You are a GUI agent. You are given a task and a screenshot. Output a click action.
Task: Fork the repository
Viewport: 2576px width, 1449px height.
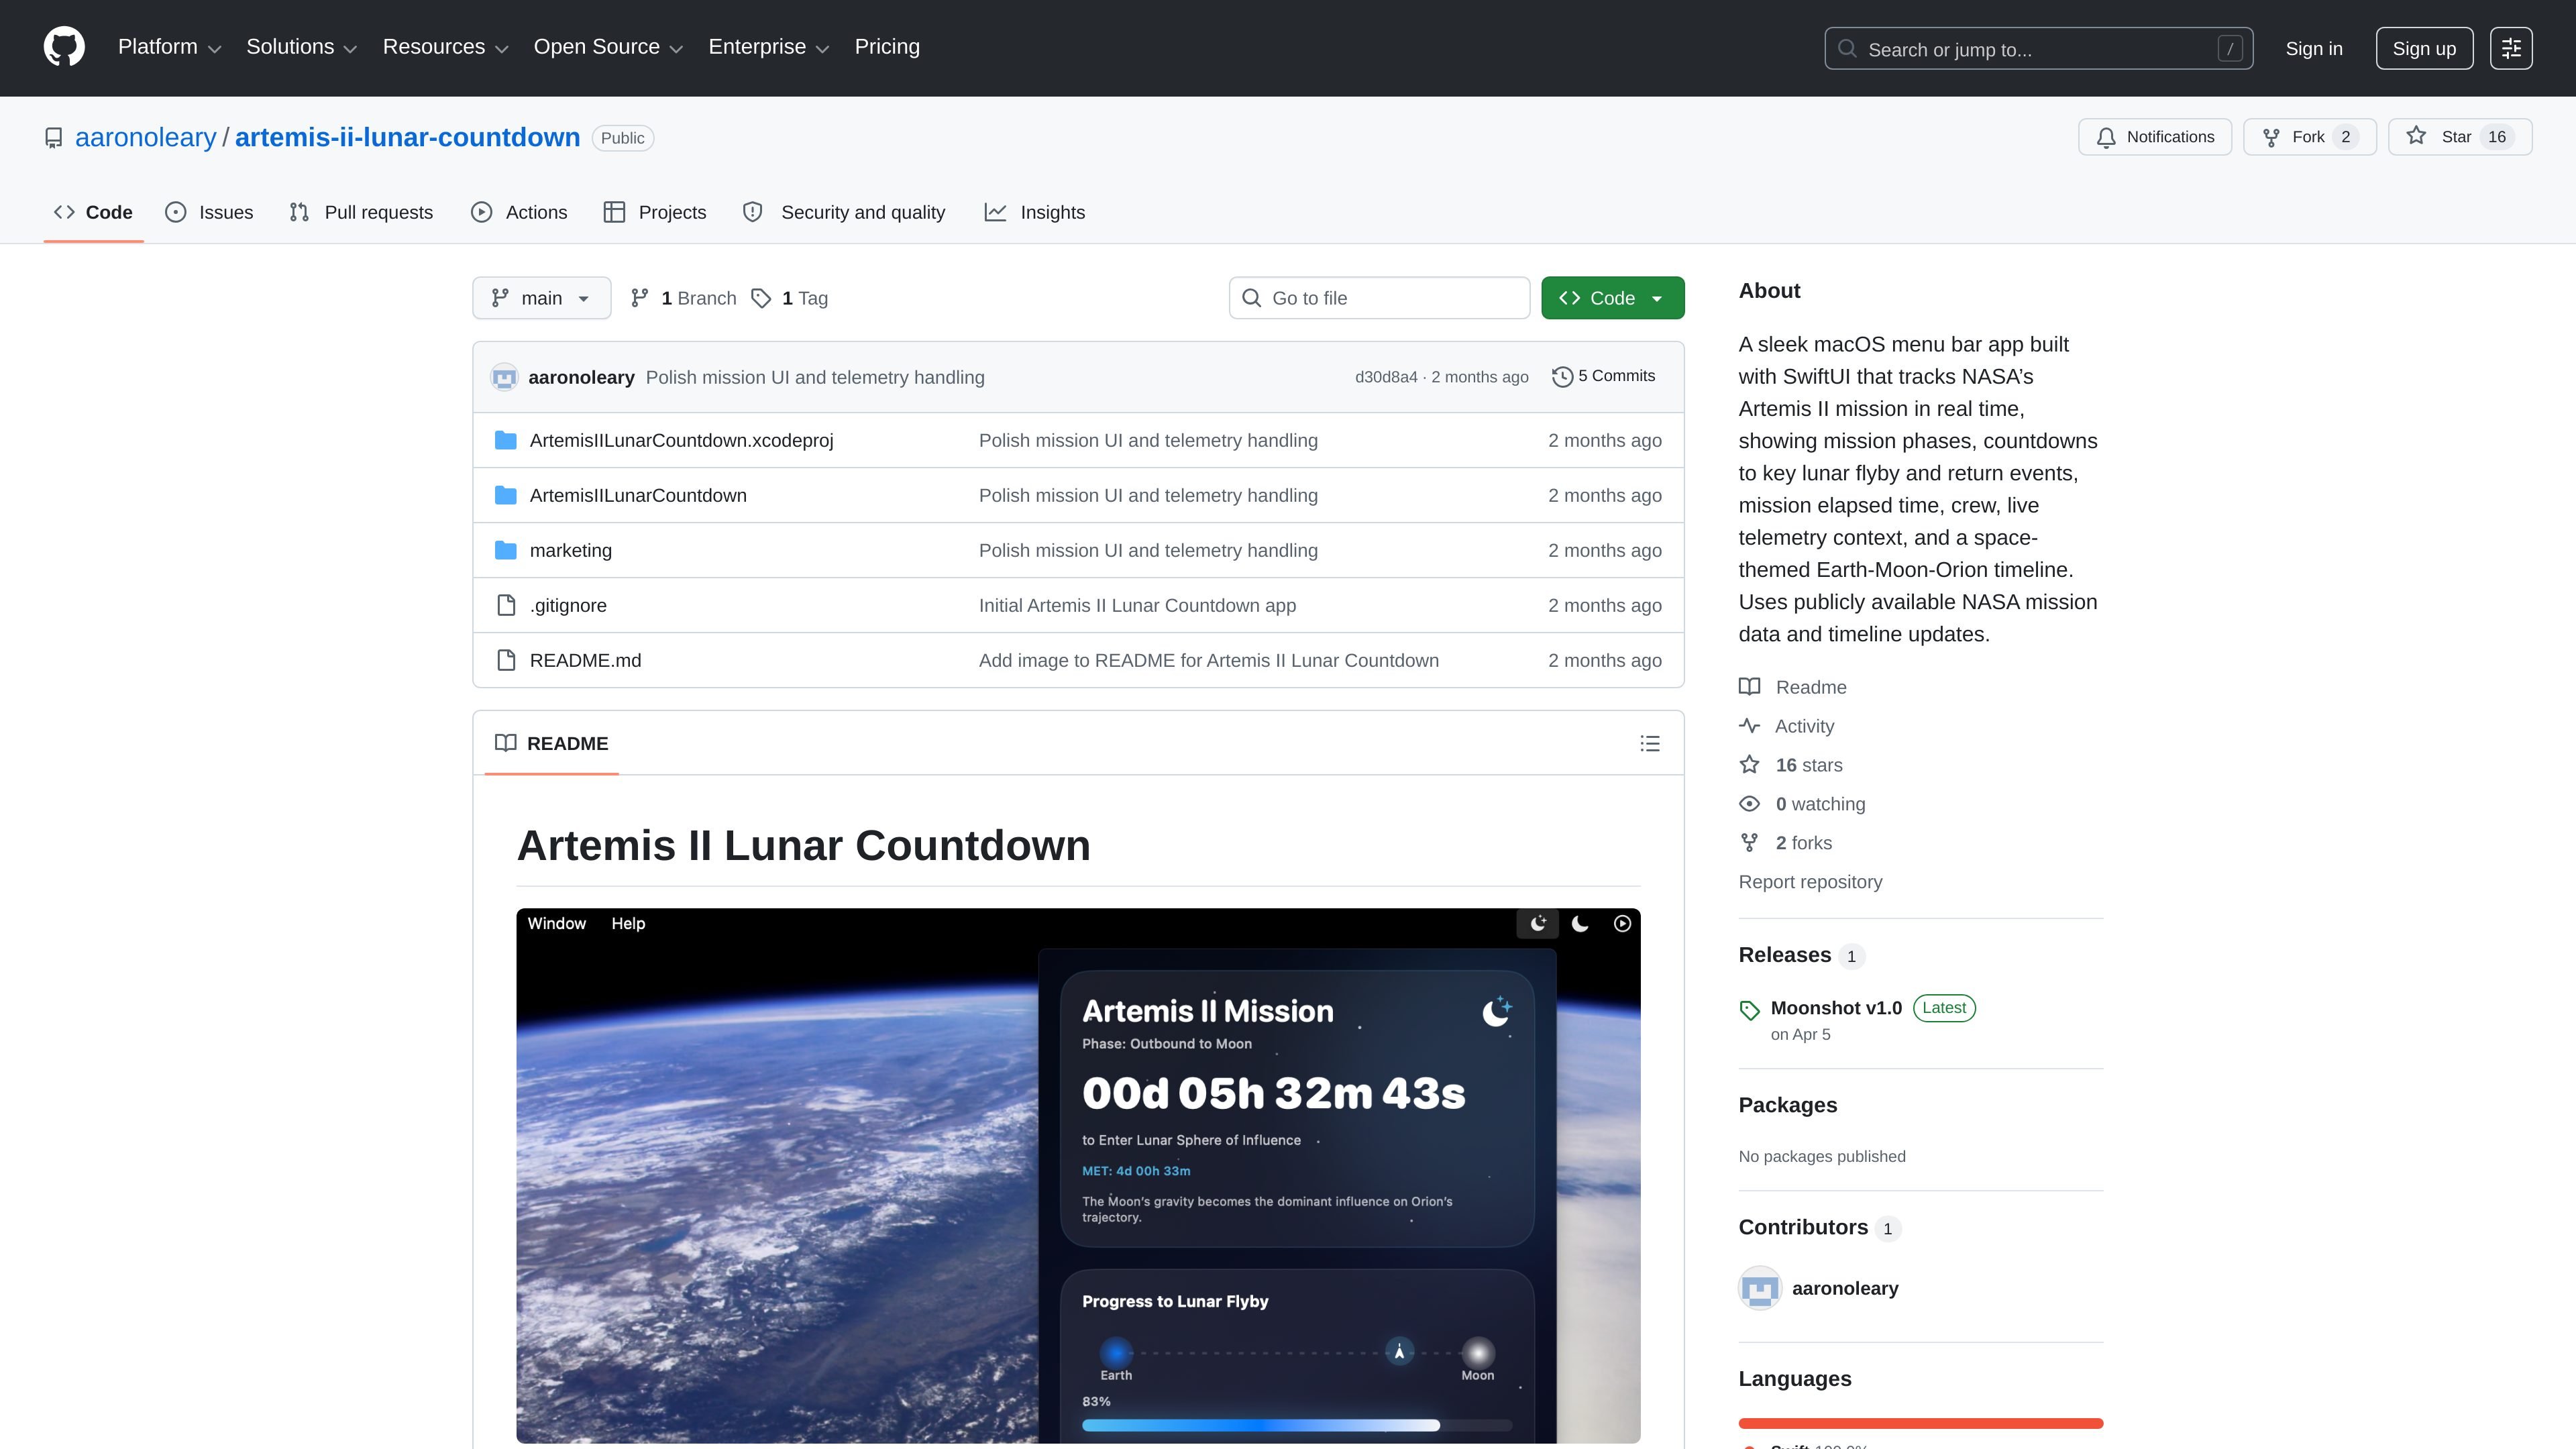(2309, 137)
